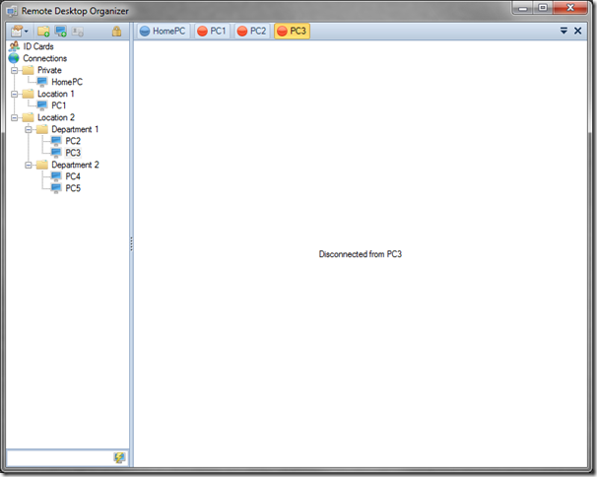This screenshot has width=597, height=477.
Task: Minimize the Remote Desktop Organizer window
Action: [x=523, y=8]
